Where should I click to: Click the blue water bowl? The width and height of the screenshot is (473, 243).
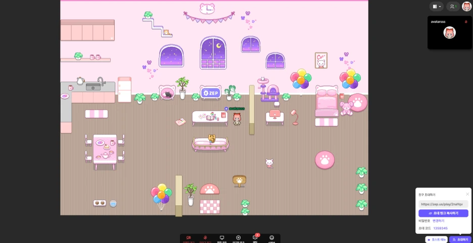[x=113, y=204]
